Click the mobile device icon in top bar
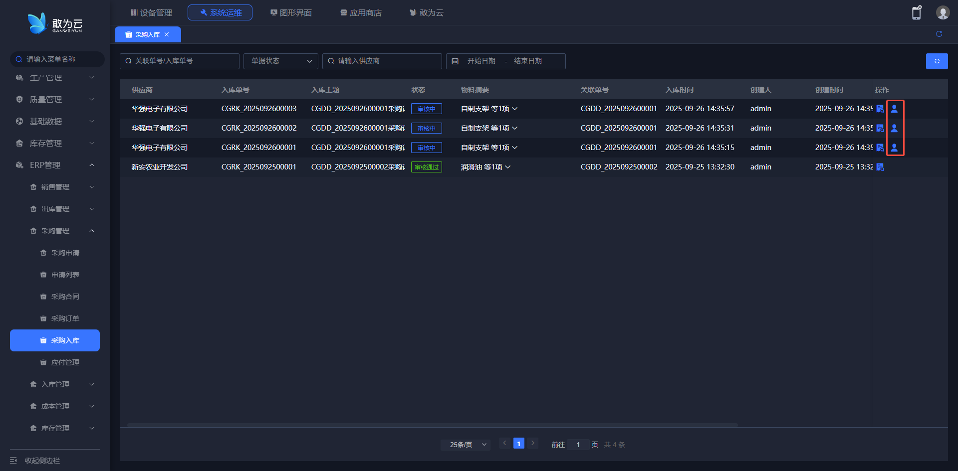 point(917,13)
